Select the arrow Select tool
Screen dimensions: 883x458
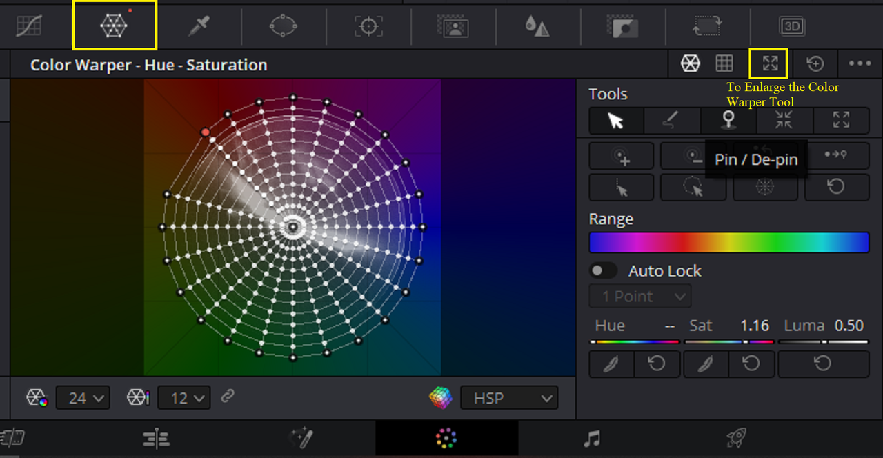point(616,121)
